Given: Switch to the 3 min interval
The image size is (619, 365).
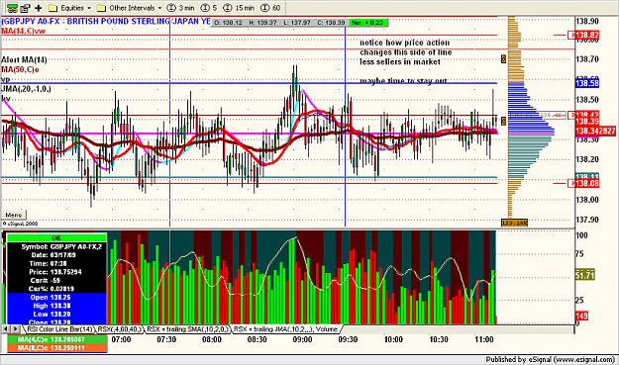Looking at the screenshot, I should pyautogui.click(x=181, y=8).
